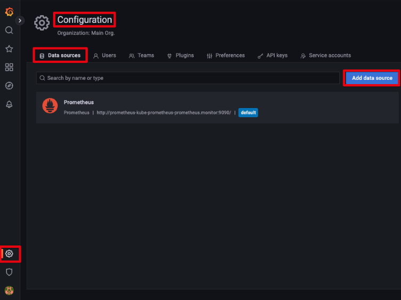Click the Prometheus URL text
Screen dimensions: 401x300
coord(163,113)
